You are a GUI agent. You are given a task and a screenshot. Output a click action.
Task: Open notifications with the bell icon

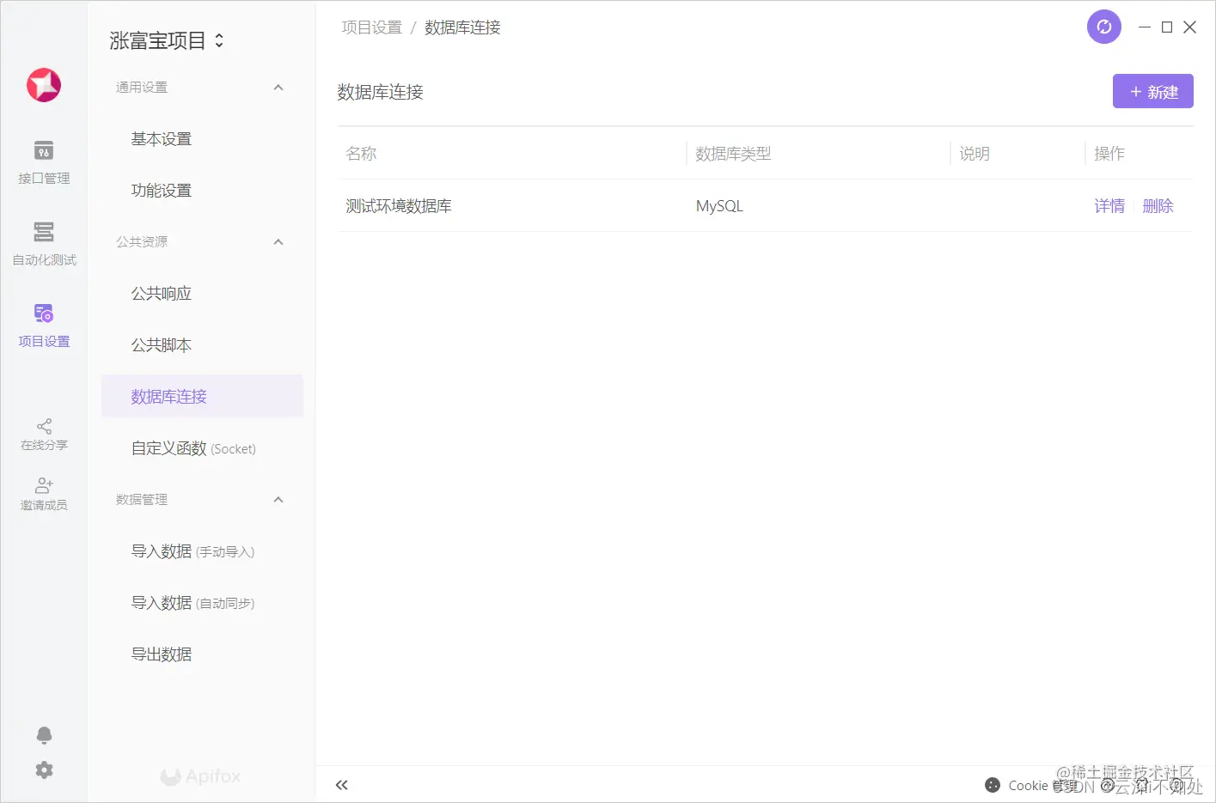(x=44, y=735)
